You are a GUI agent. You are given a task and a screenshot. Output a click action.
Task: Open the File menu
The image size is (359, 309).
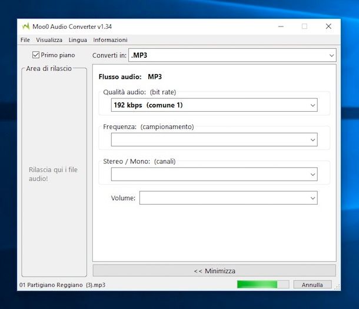pyautogui.click(x=25, y=40)
